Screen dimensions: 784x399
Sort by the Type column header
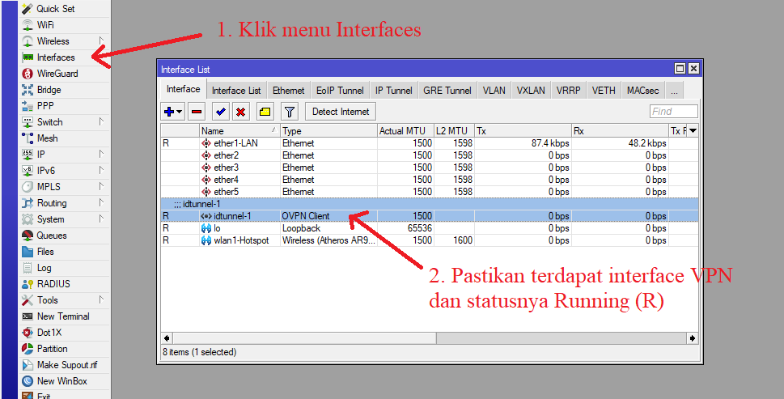[328, 131]
